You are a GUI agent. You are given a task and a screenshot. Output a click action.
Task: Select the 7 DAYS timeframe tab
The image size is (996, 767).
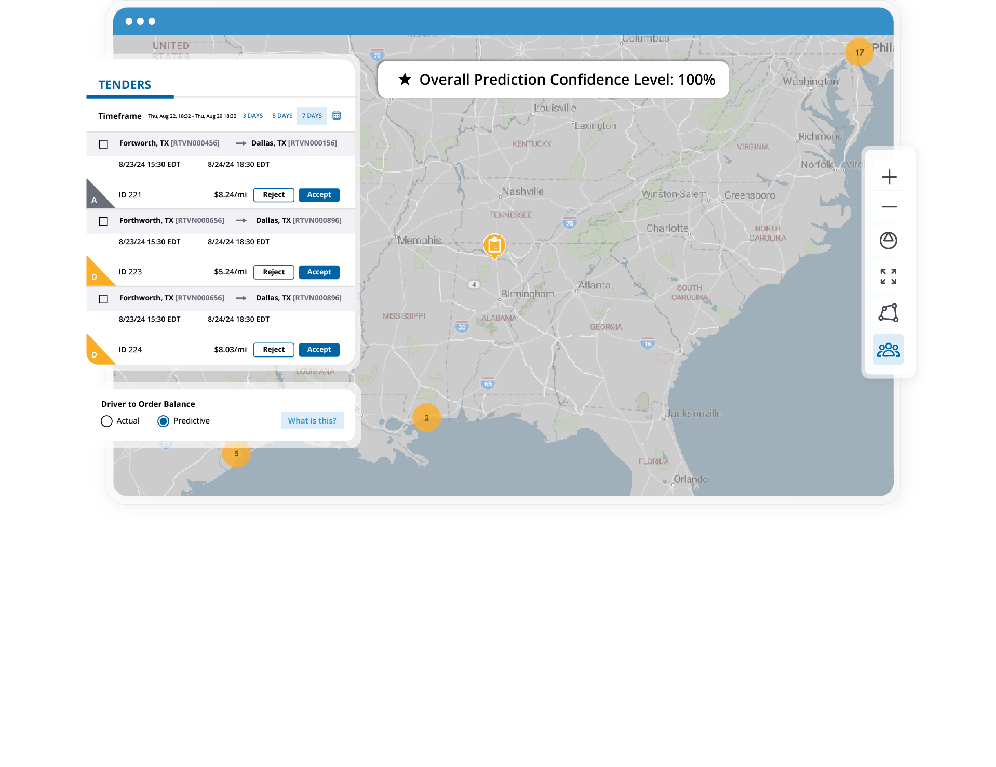[312, 115]
